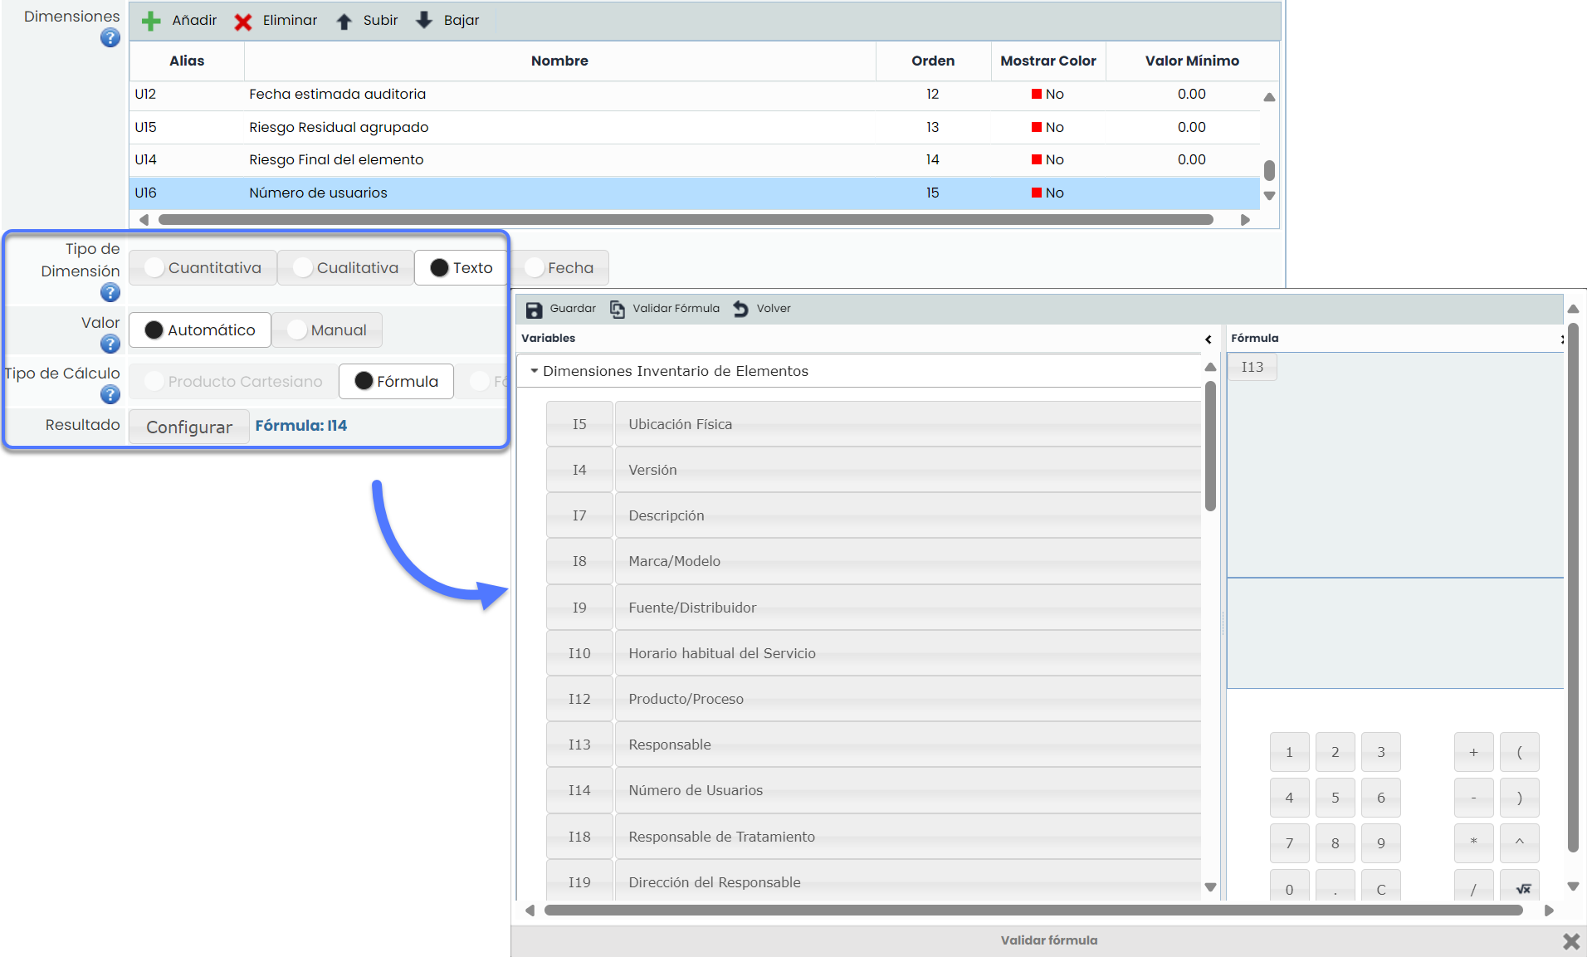Screen dimensions: 1587x957
Task: Click the Volver back-arrow icon
Action: pyautogui.click(x=740, y=309)
